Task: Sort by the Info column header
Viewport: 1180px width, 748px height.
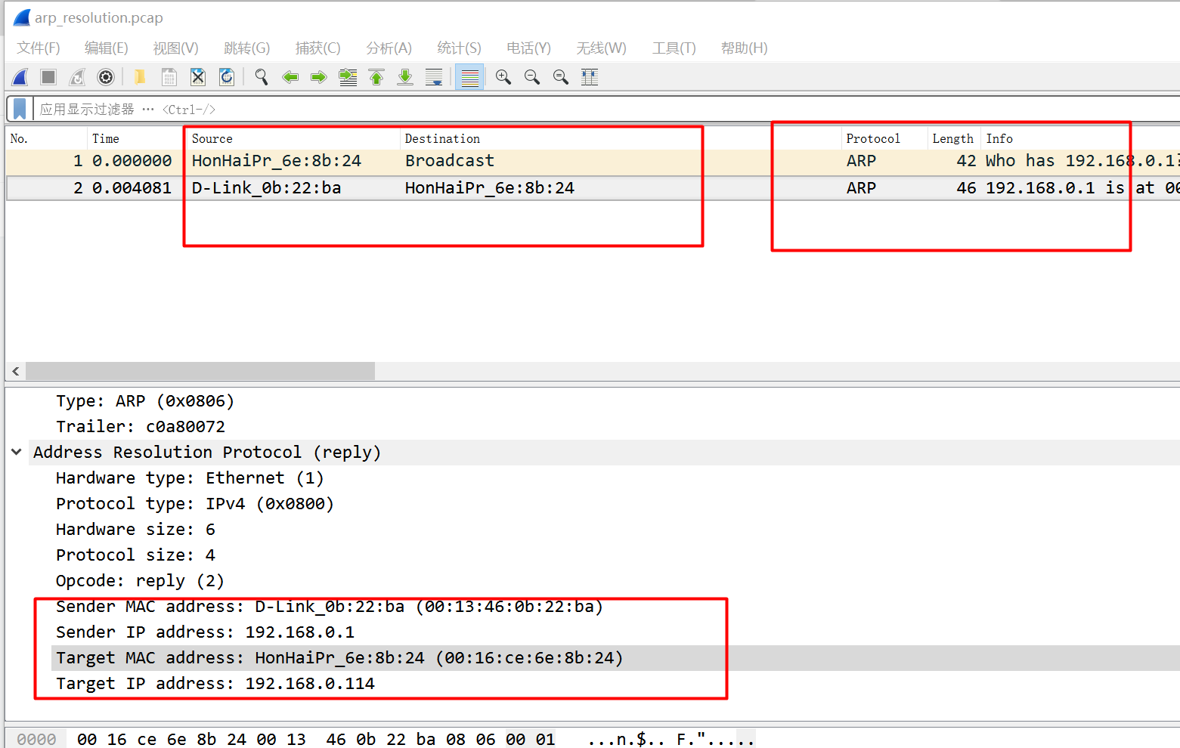Action: (1081, 138)
